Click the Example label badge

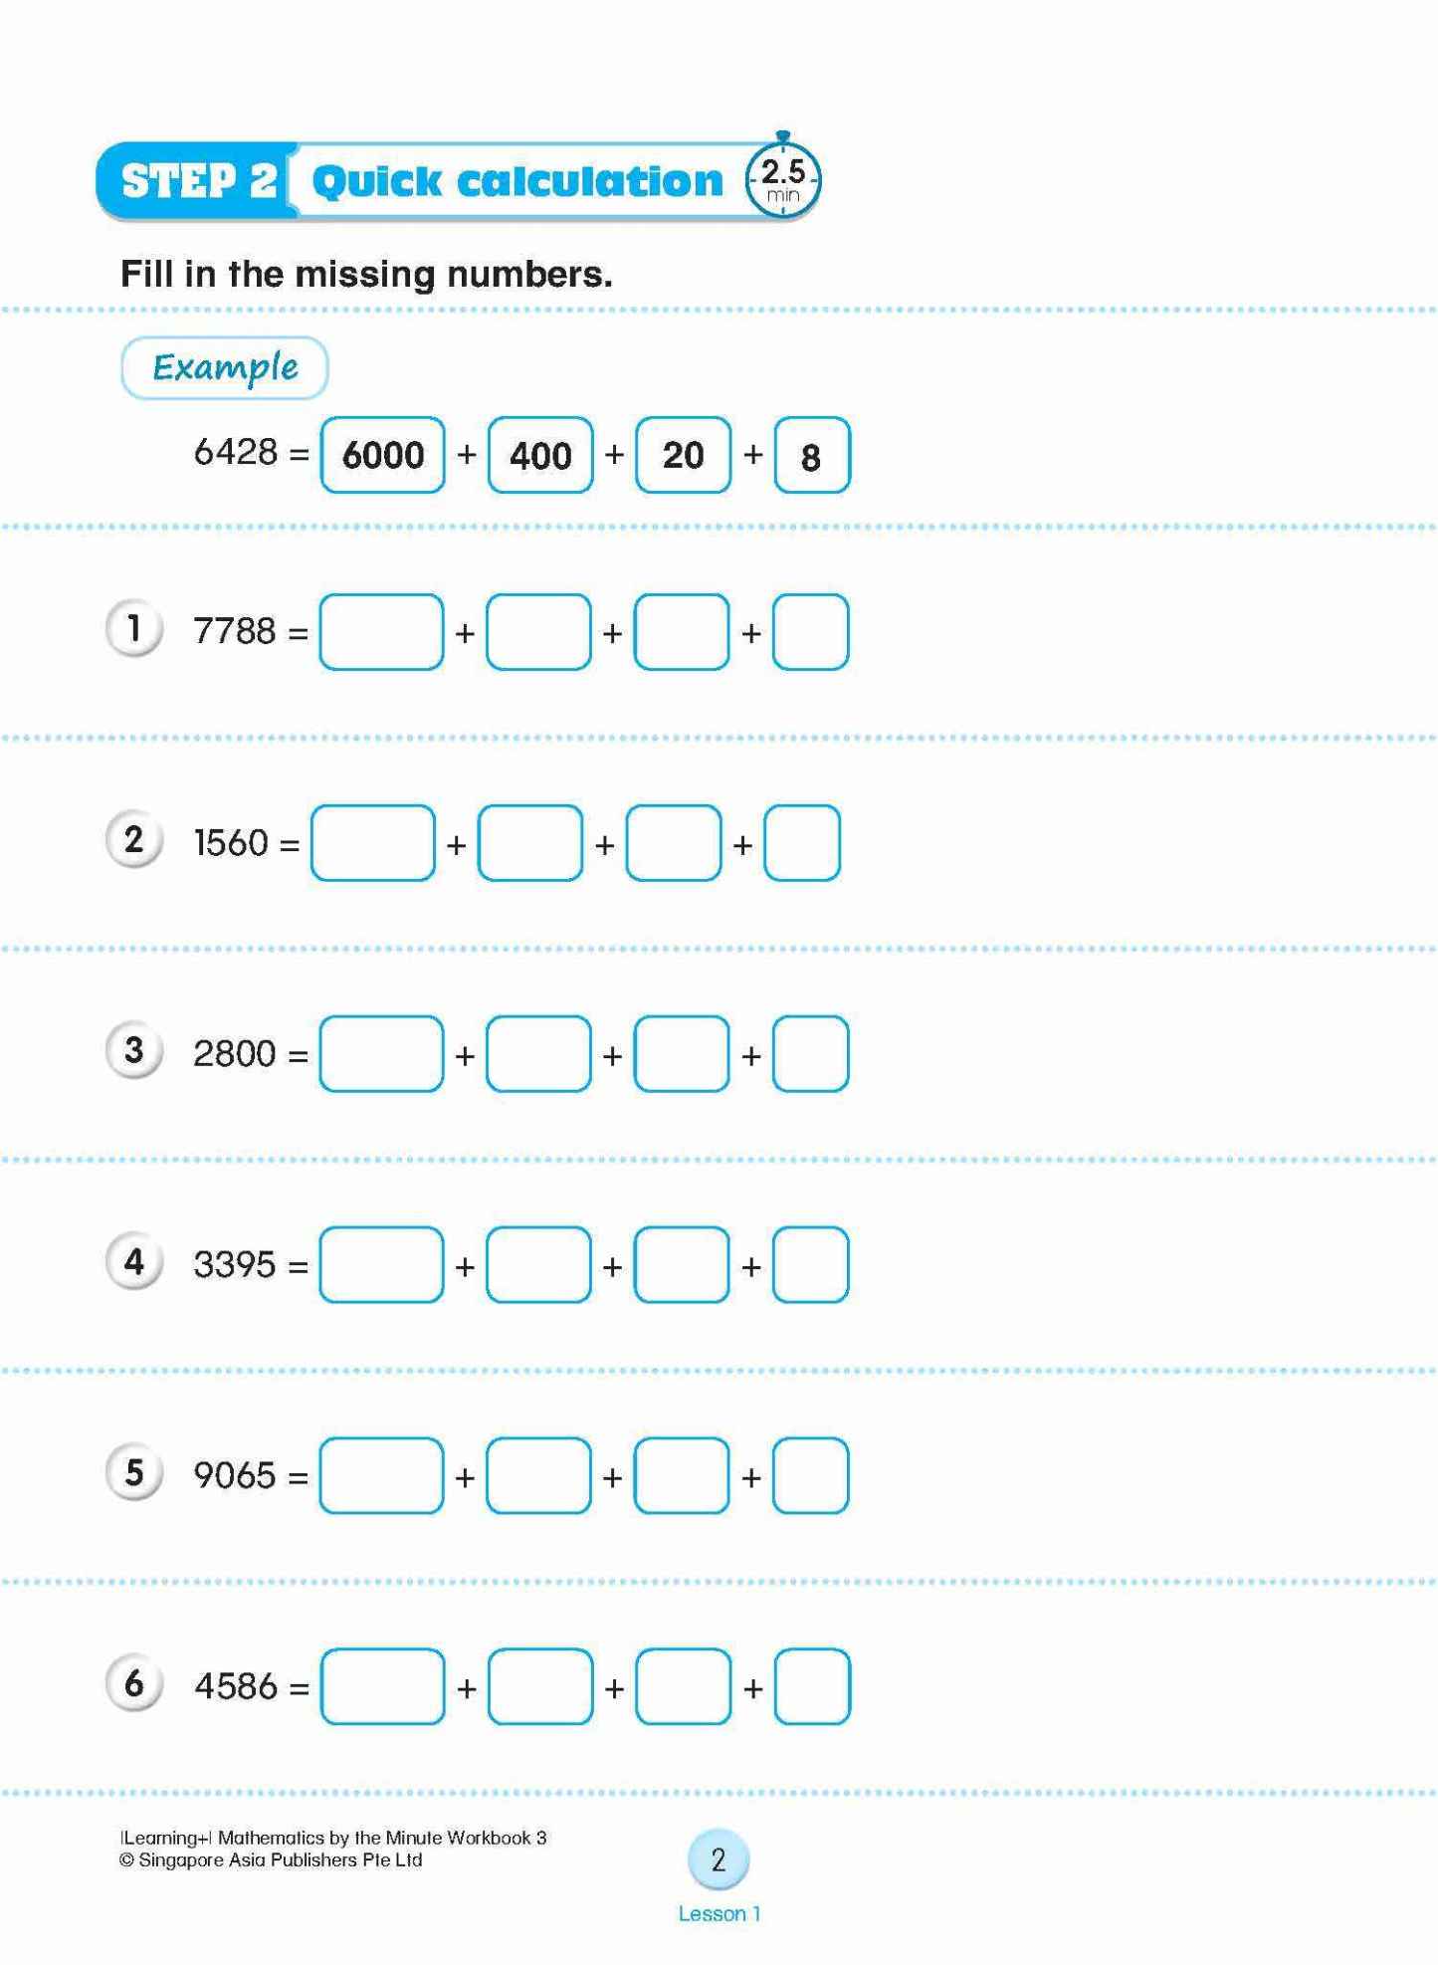tap(225, 368)
